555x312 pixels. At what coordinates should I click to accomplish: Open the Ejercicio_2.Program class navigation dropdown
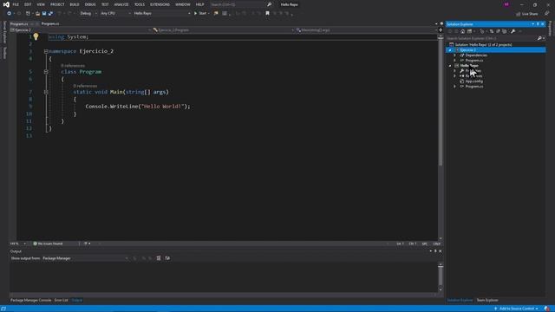click(x=224, y=30)
